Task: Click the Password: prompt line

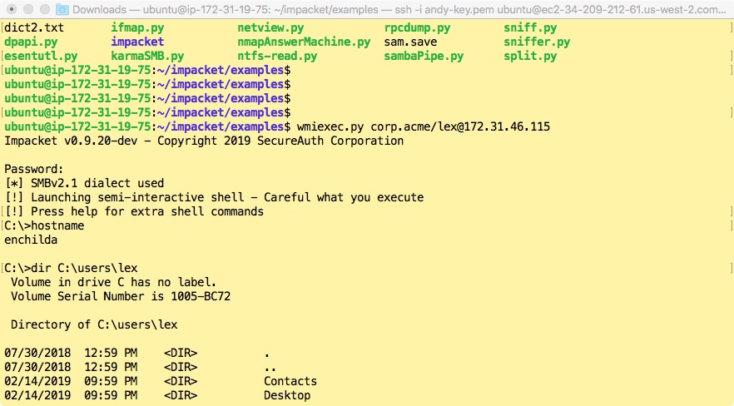Action: [34, 169]
